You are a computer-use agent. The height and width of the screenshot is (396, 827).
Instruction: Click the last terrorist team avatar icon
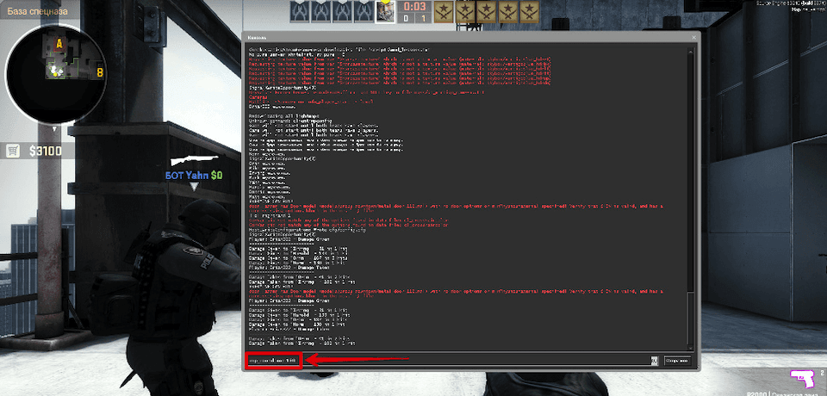point(530,11)
